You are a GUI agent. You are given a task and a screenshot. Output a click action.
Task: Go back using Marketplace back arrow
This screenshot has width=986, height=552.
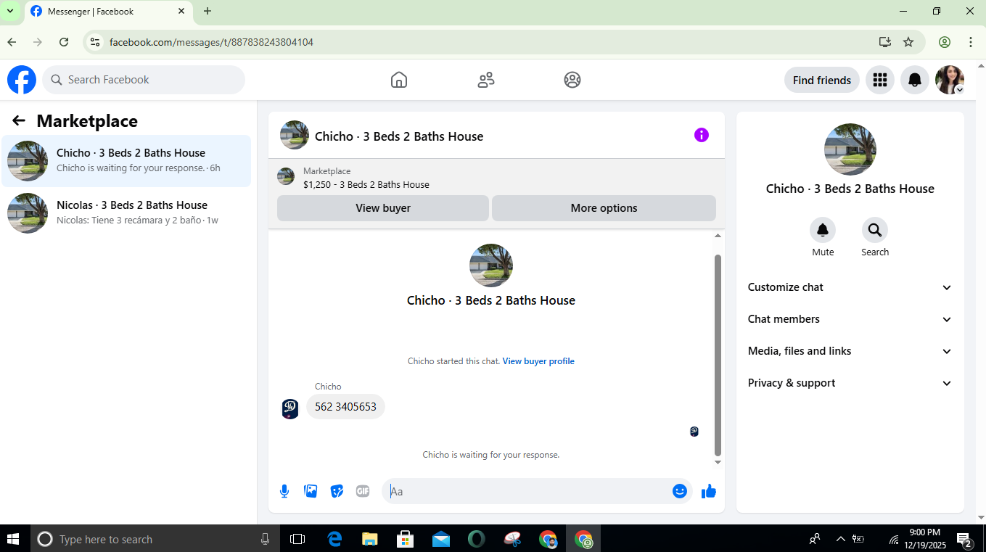(19, 121)
